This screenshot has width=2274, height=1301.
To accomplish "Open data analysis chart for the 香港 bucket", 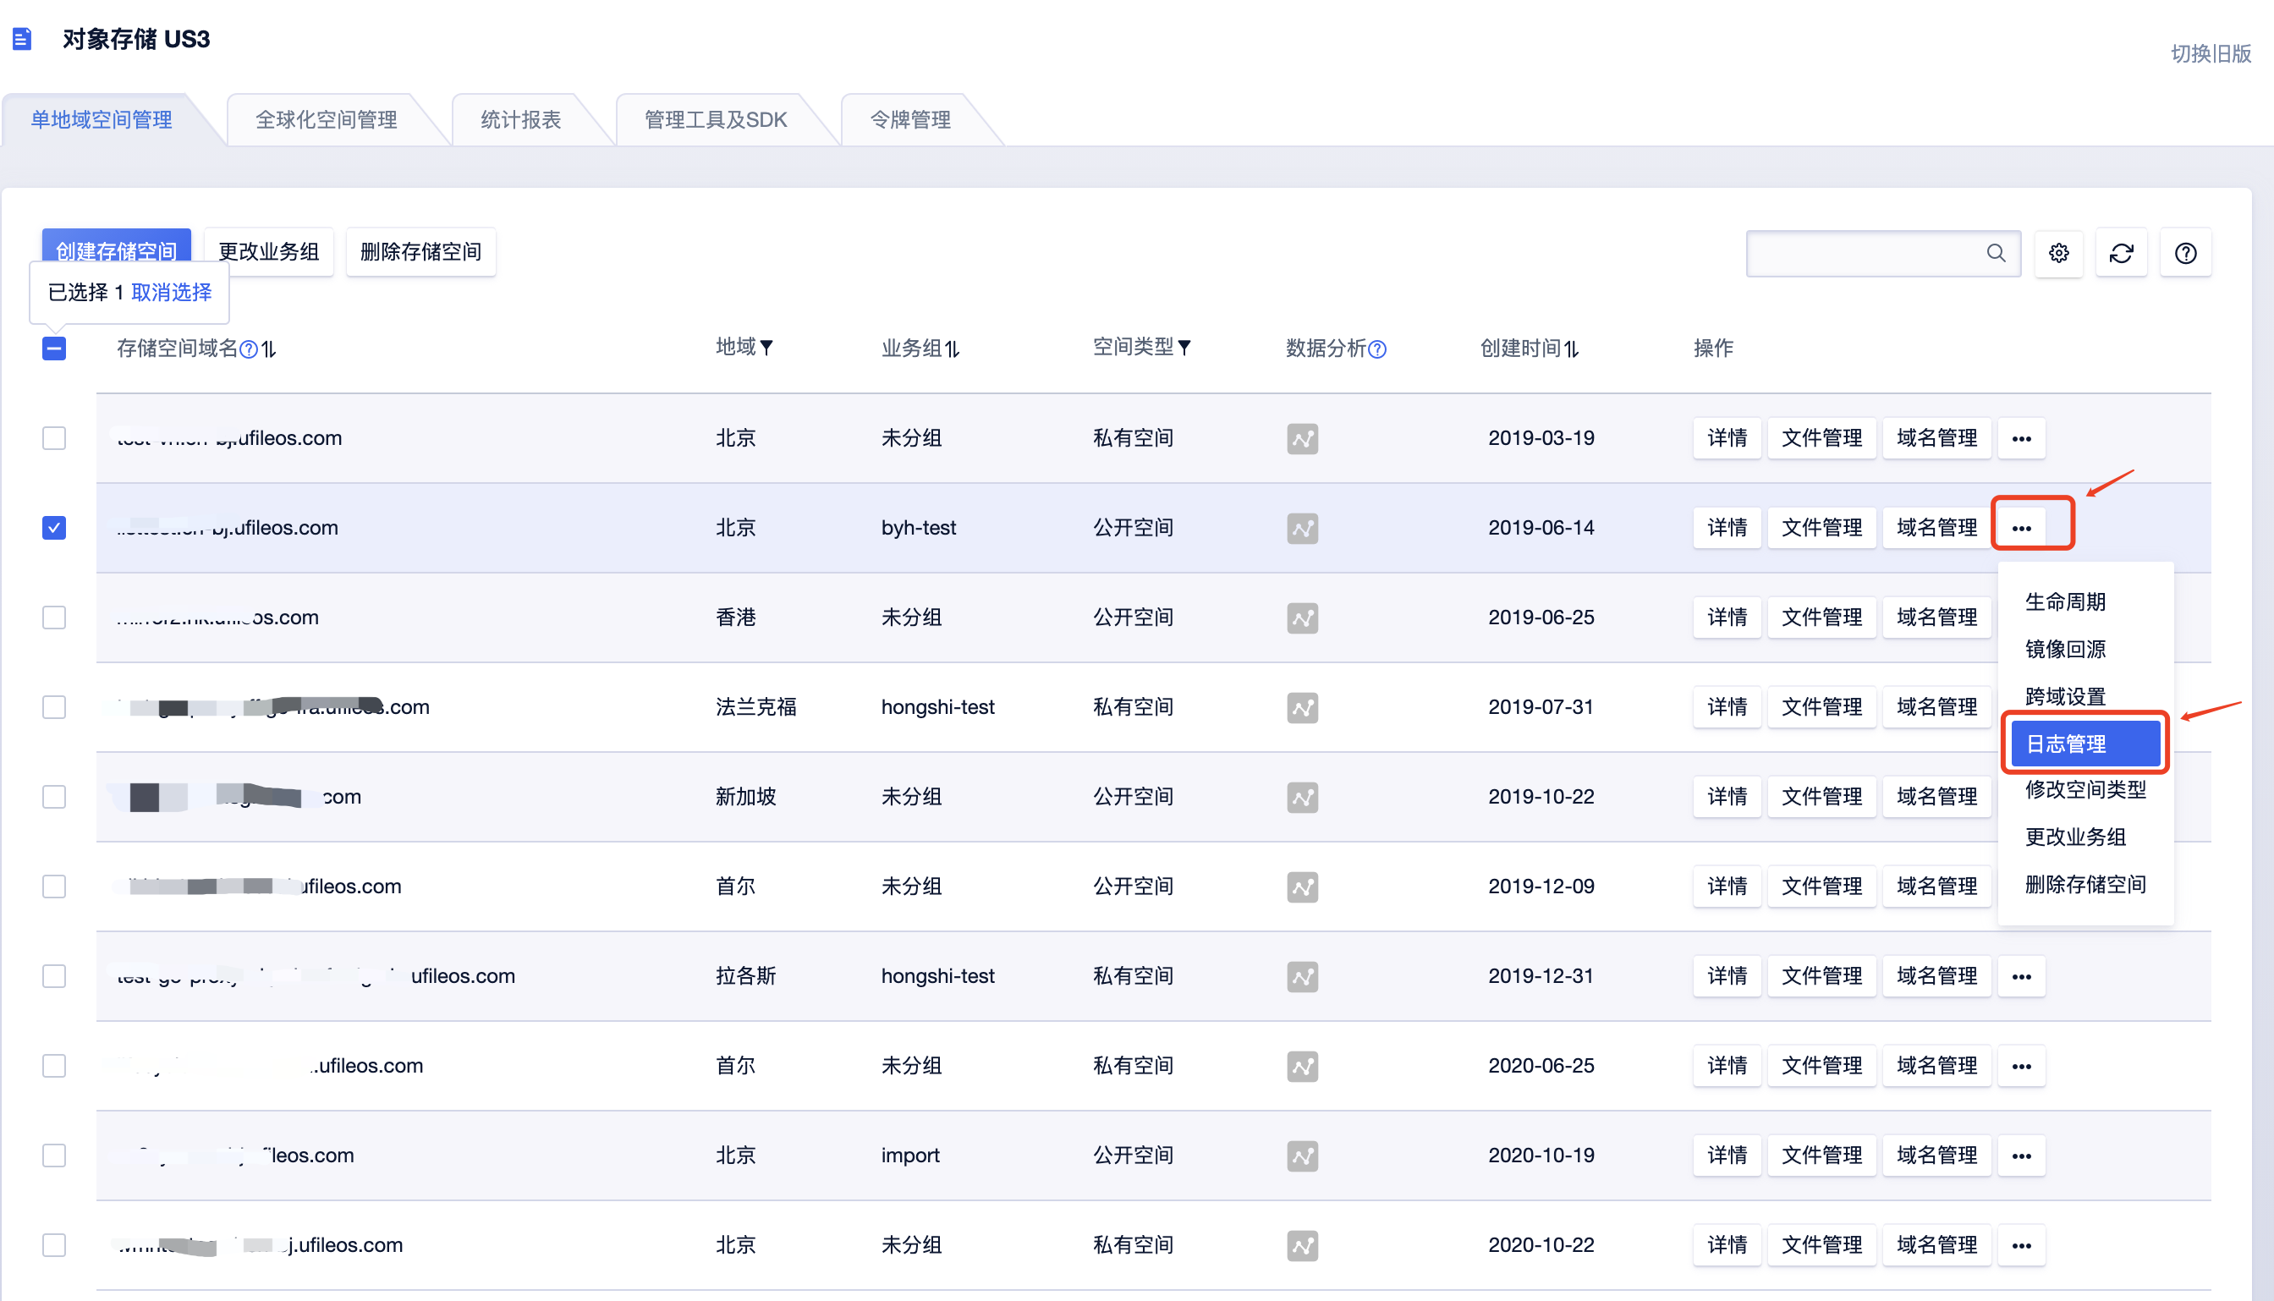I will point(1303,618).
